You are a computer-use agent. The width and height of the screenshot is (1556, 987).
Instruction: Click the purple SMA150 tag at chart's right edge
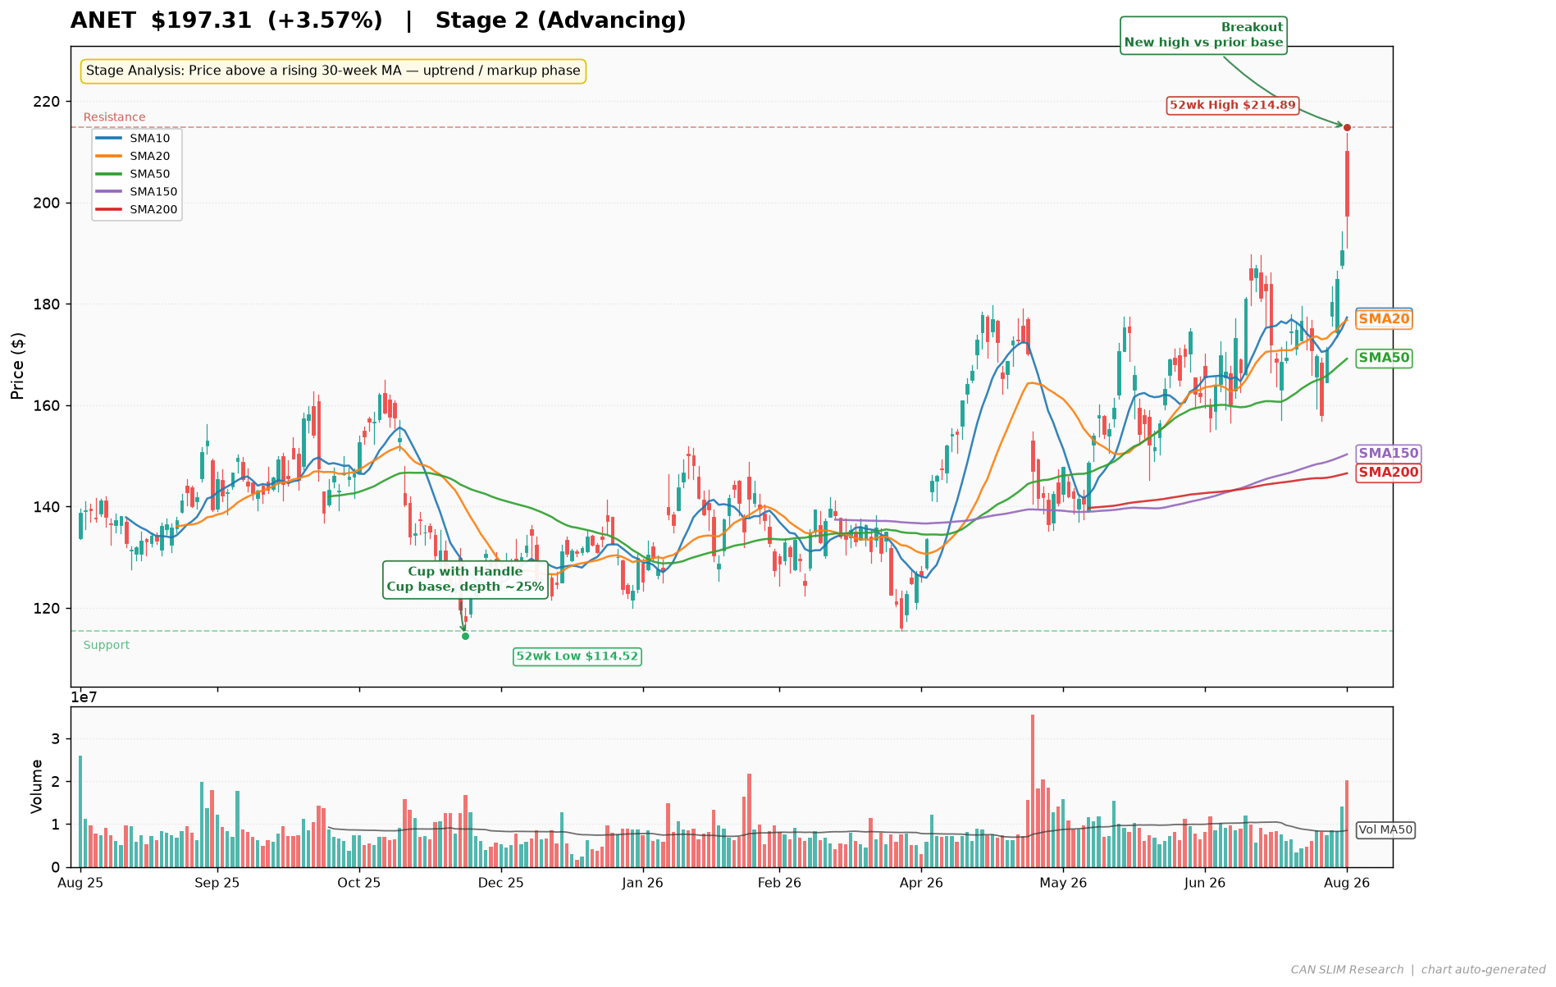coord(1388,454)
